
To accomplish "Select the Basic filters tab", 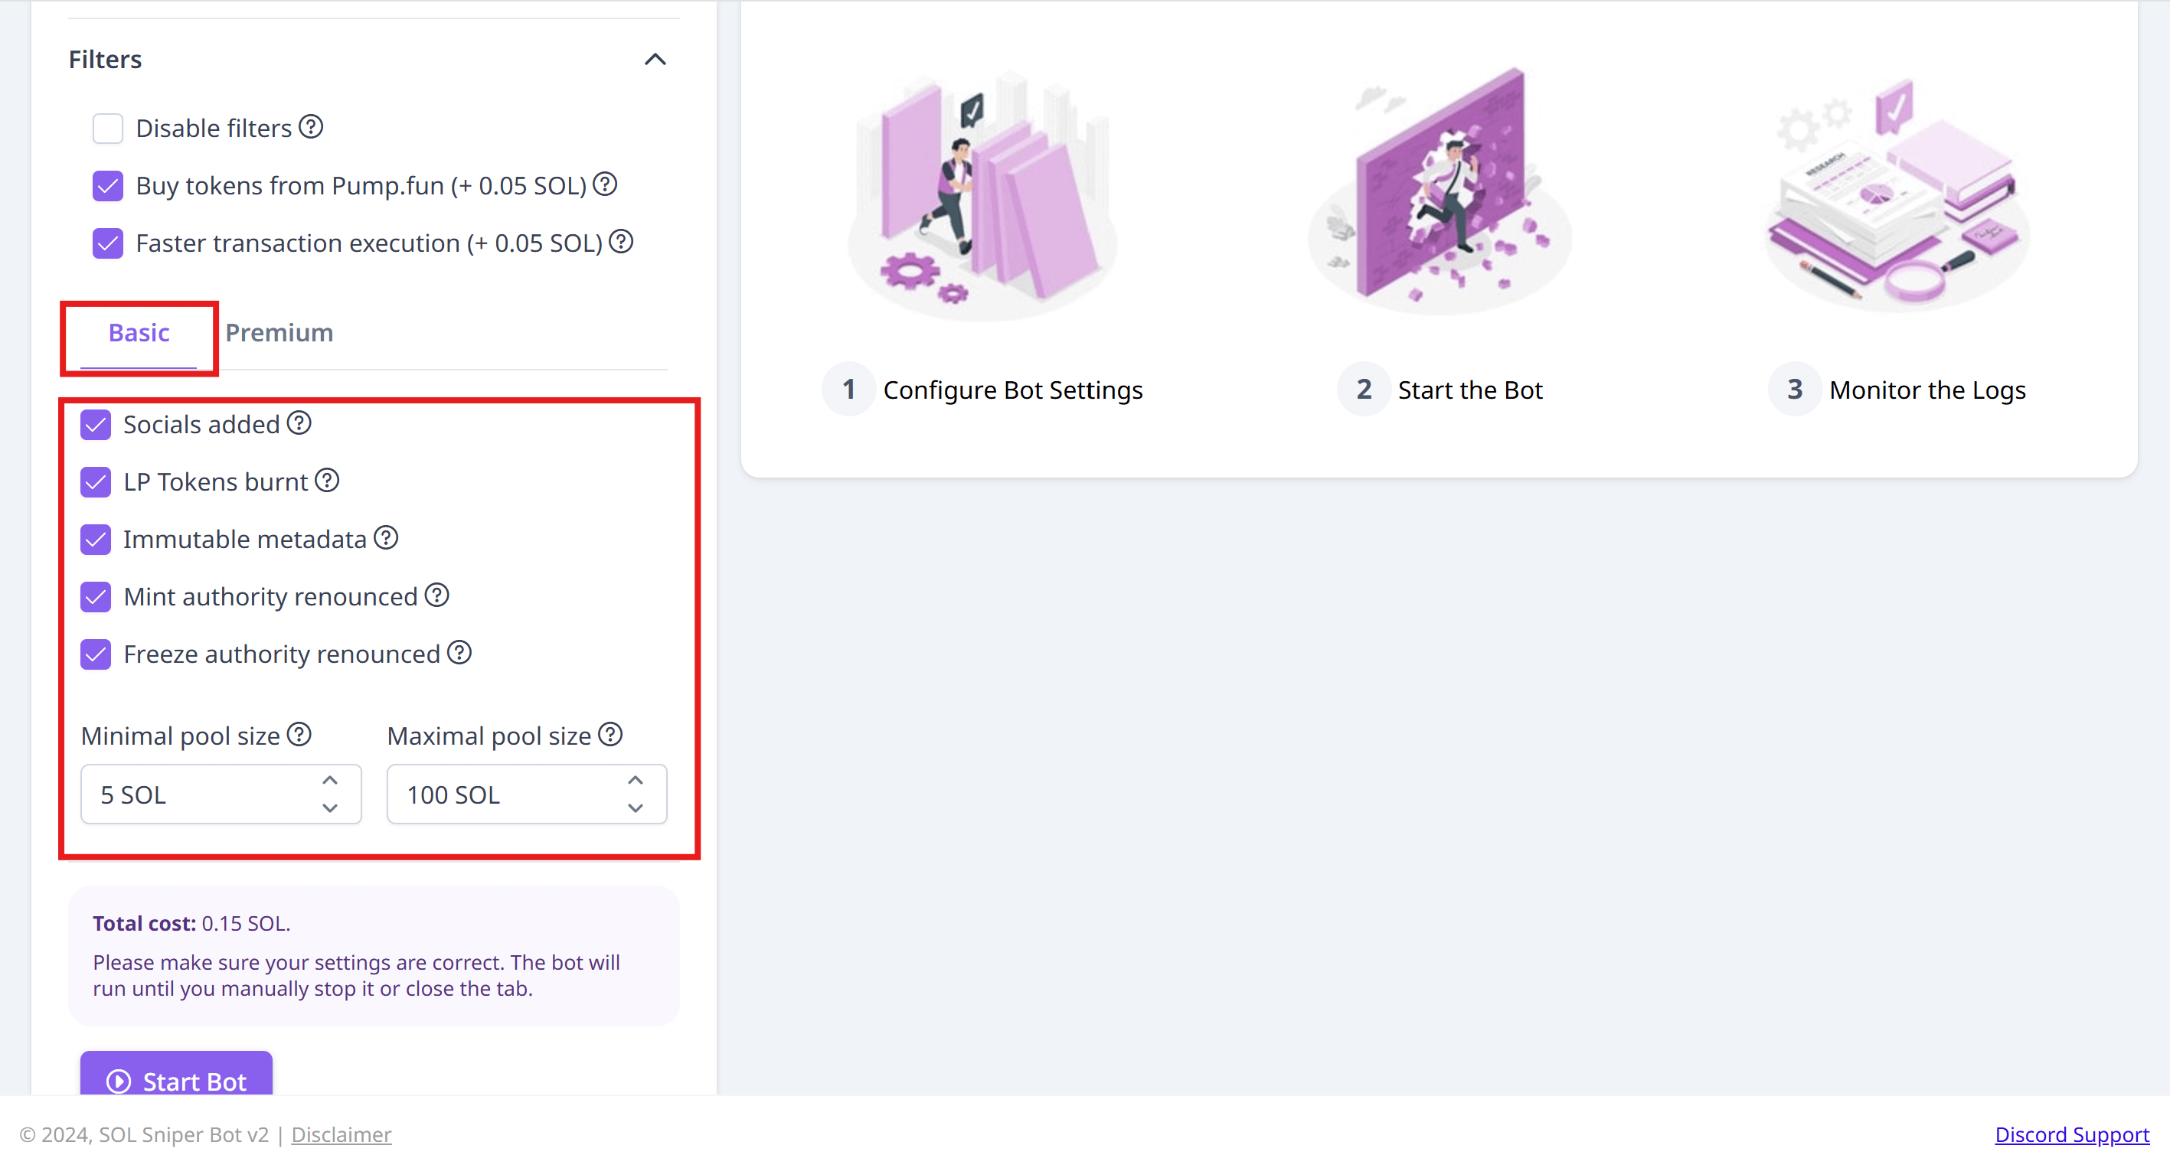I will pyautogui.click(x=138, y=332).
